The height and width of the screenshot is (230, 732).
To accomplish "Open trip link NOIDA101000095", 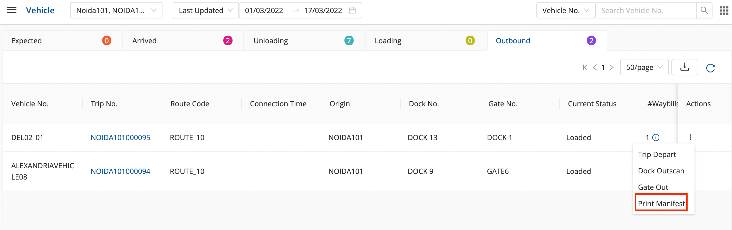I will click(x=120, y=138).
